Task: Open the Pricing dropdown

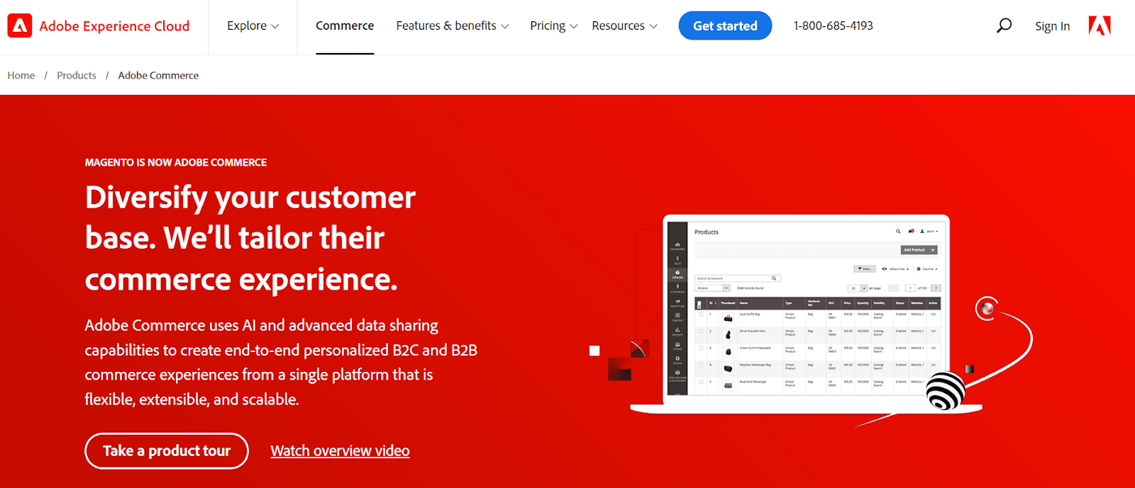Action: (554, 26)
